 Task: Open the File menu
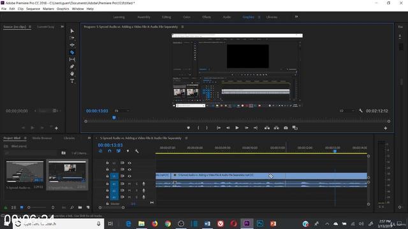coord(4,9)
